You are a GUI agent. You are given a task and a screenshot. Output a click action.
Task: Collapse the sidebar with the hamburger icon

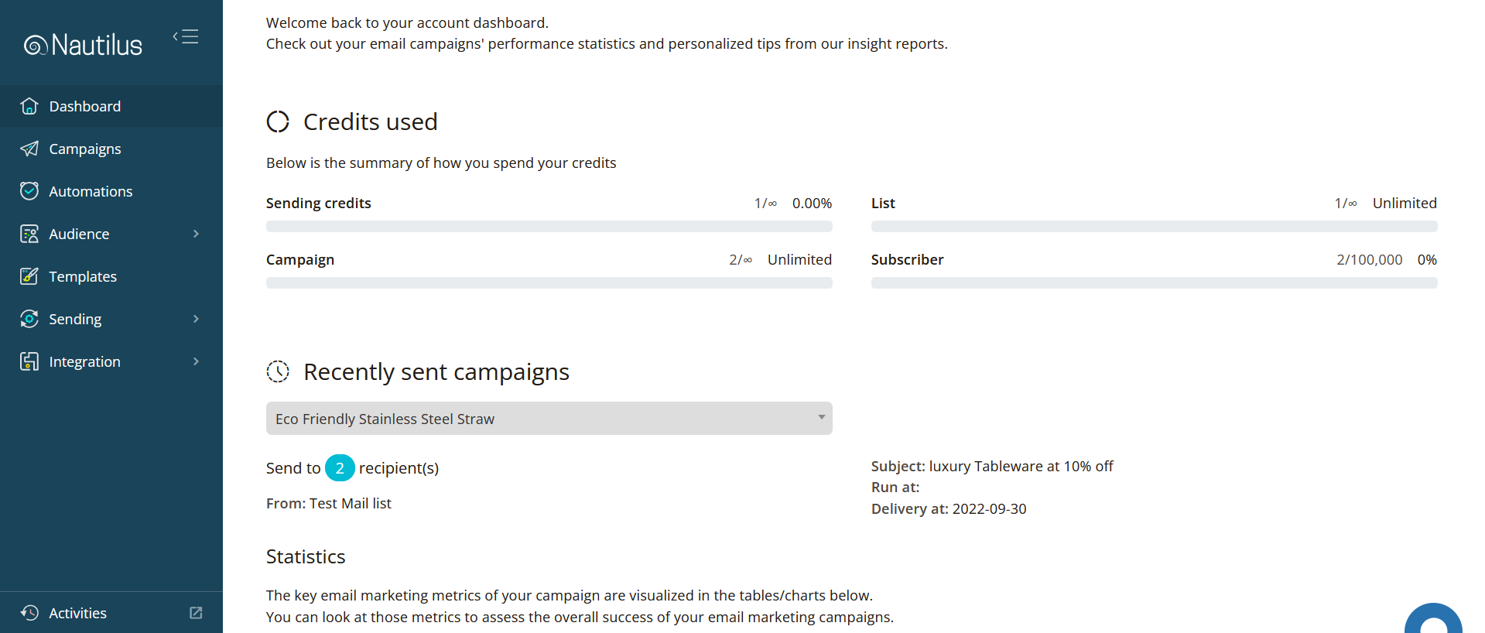coord(186,37)
